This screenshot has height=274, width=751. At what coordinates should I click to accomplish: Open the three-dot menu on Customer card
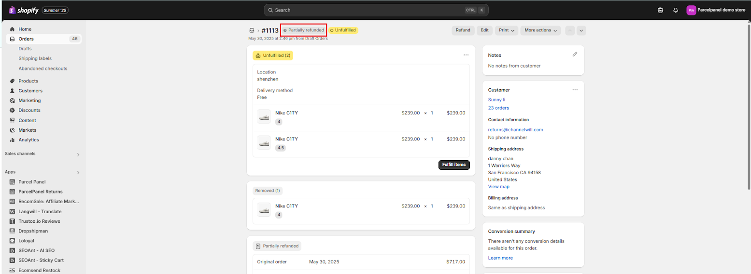tap(575, 90)
